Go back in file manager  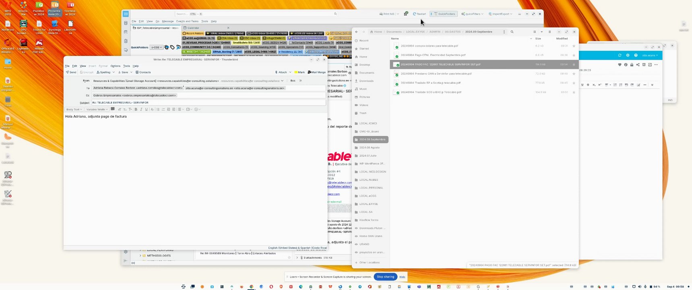(356, 32)
